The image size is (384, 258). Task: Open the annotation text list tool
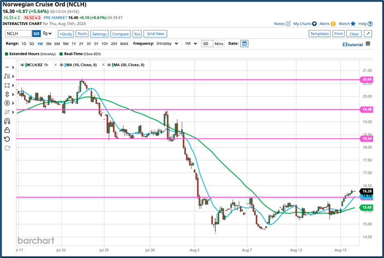pos(7,76)
